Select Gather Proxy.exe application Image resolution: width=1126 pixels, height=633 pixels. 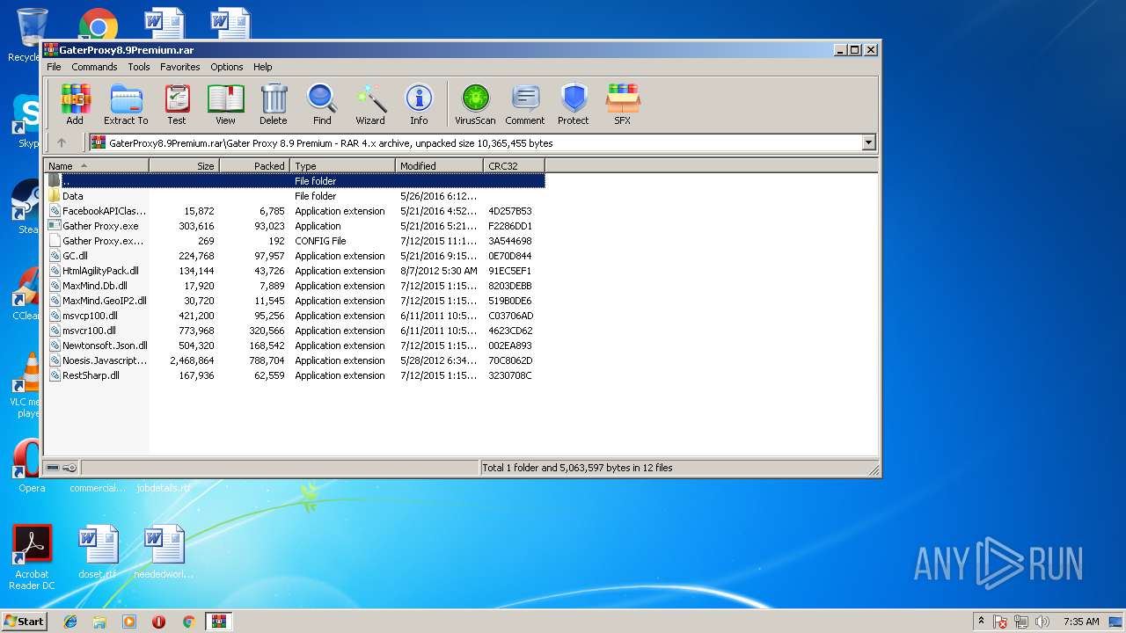pos(295,226)
